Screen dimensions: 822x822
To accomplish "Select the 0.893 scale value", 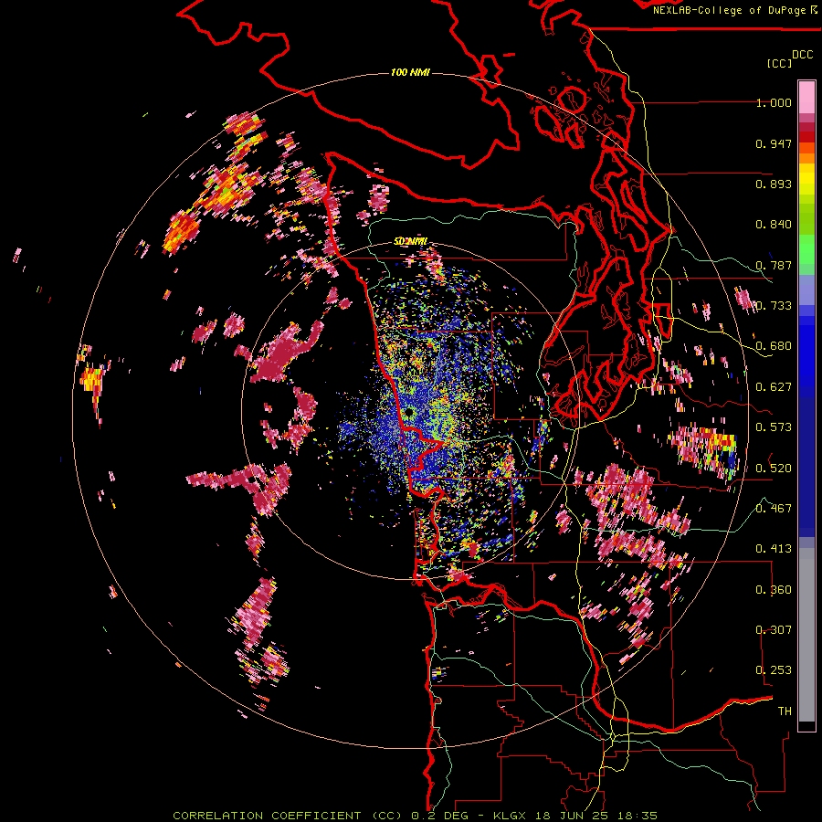I will pyautogui.click(x=774, y=184).
